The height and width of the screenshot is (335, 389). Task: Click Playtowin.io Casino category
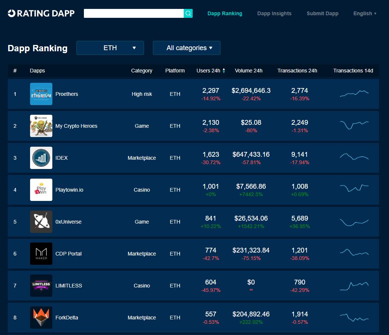pyautogui.click(x=142, y=190)
